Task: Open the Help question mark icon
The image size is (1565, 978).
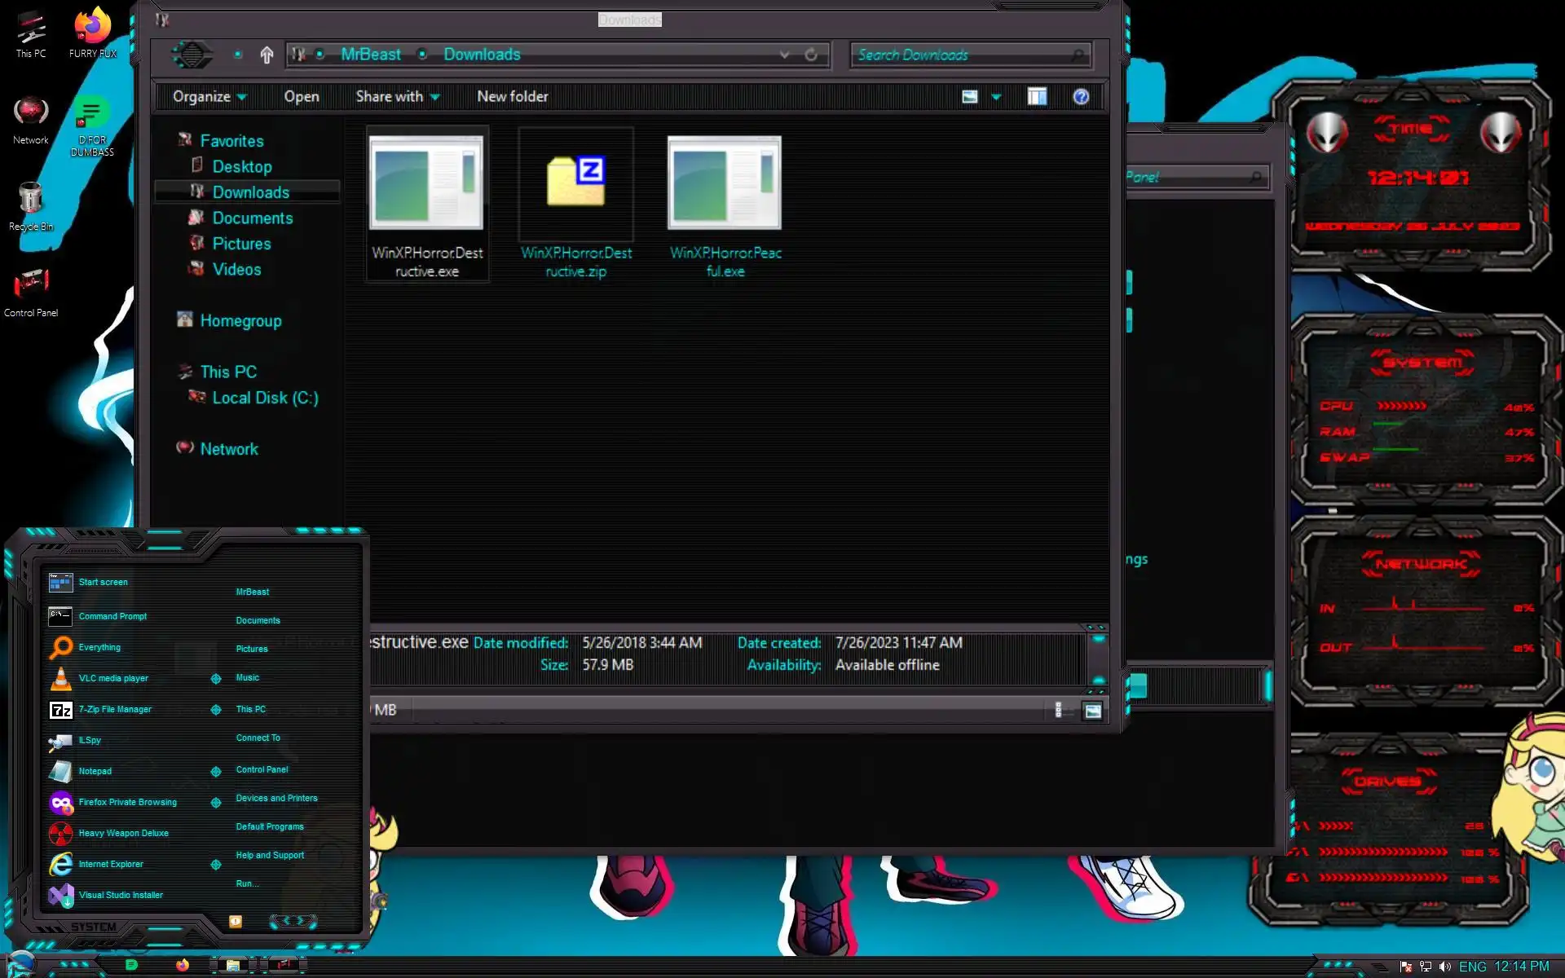Action: point(1081,97)
